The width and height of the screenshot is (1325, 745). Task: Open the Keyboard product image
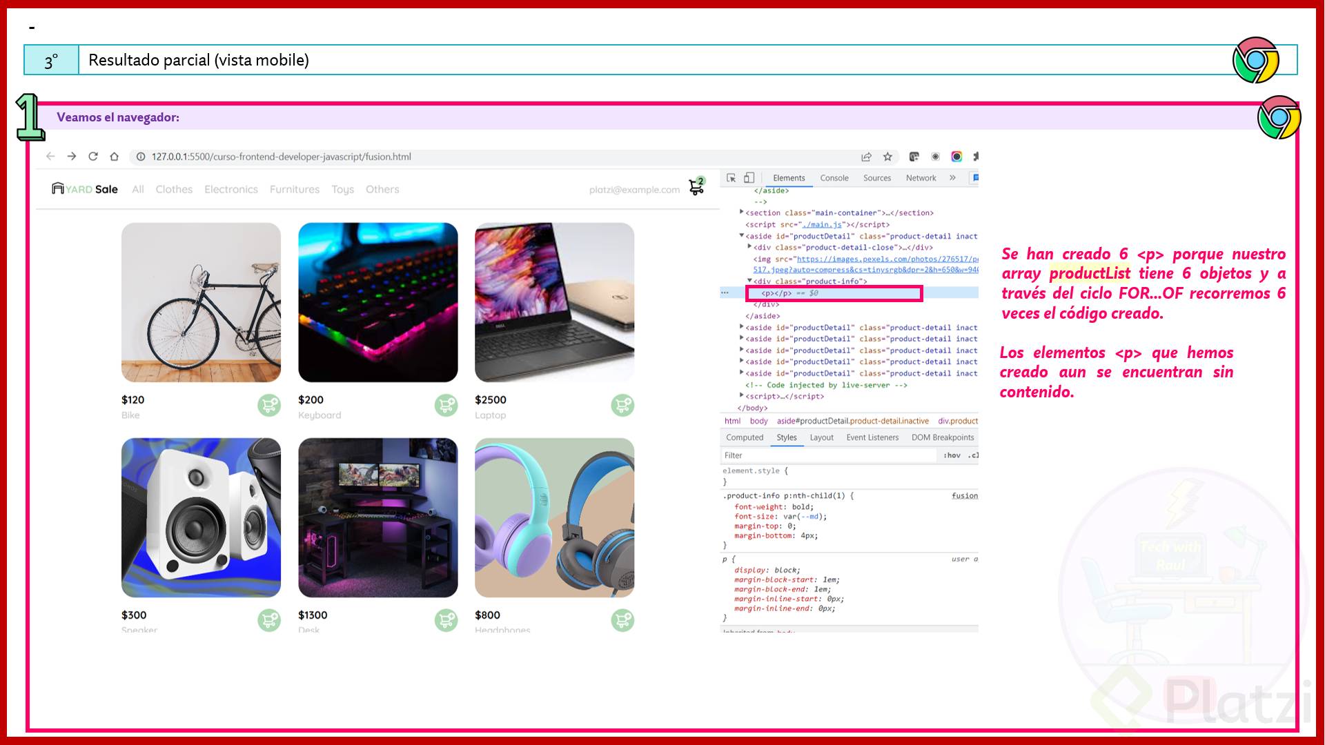tap(377, 302)
